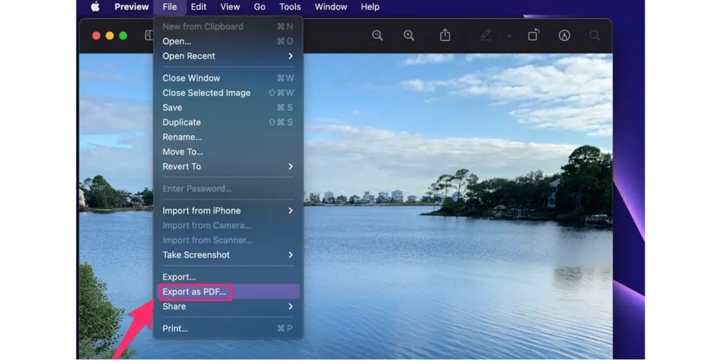Viewport: 728px width, 364px height.
Task: Open the Tools menu in menu bar
Action: tap(290, 7)
